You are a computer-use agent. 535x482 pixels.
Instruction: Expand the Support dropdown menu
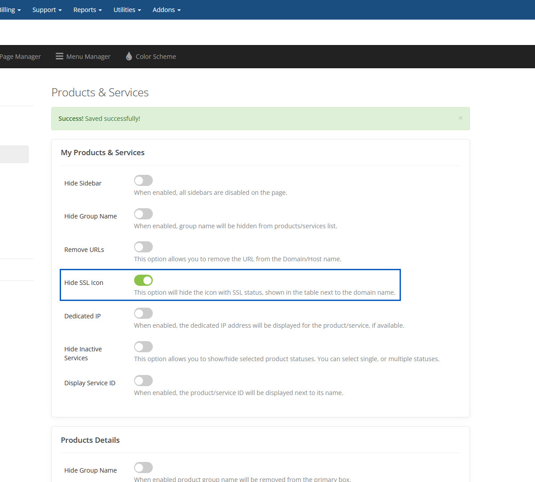[x=47, y=10]
